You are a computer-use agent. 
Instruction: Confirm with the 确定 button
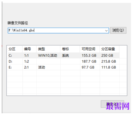(112, 104)
